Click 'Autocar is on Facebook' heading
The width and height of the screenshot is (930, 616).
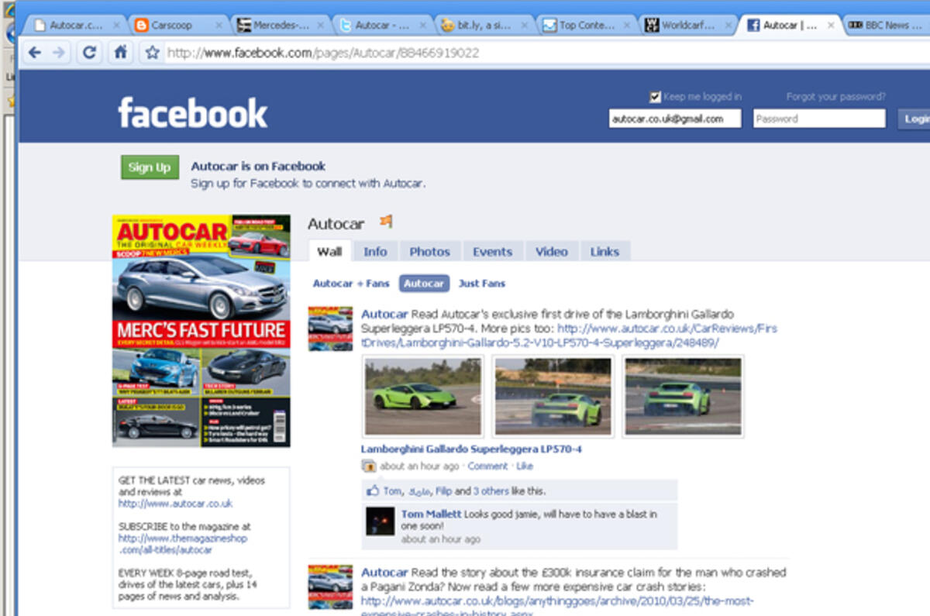pos(258,166)
